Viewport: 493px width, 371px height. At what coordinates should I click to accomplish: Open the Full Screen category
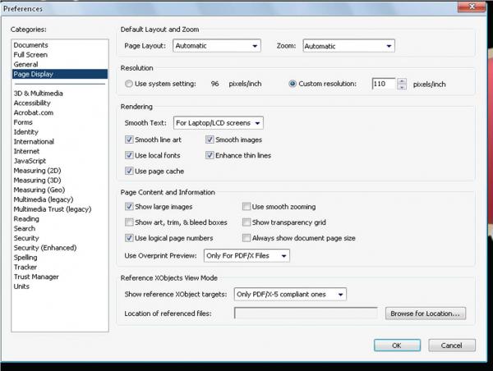tap(30, 55)
